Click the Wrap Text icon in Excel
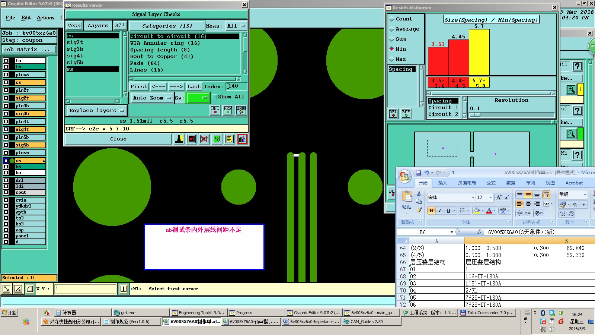The width and height of the screenshot is (595, 335). (546, 195)
